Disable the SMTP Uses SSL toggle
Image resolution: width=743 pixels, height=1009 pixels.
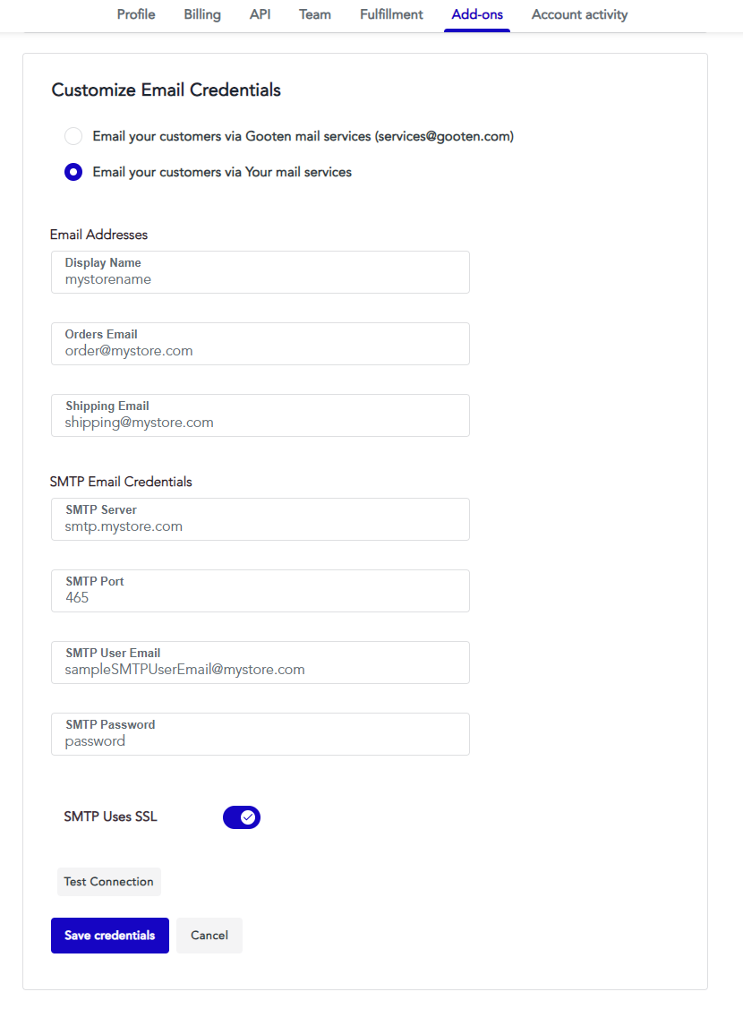242,817
